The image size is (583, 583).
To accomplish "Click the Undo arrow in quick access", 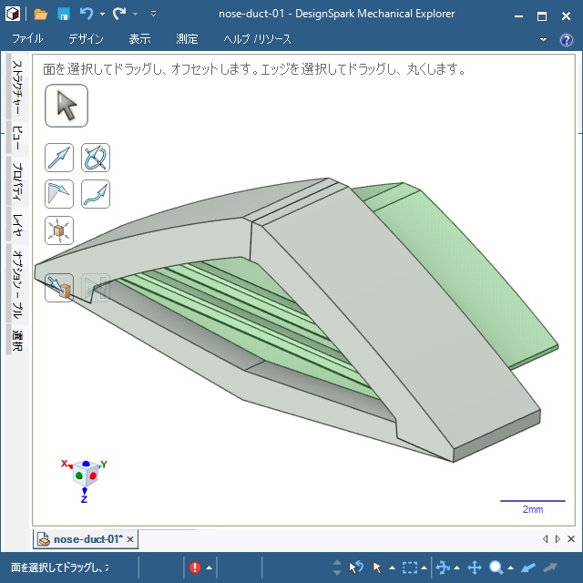I will (x=86, y=15).
